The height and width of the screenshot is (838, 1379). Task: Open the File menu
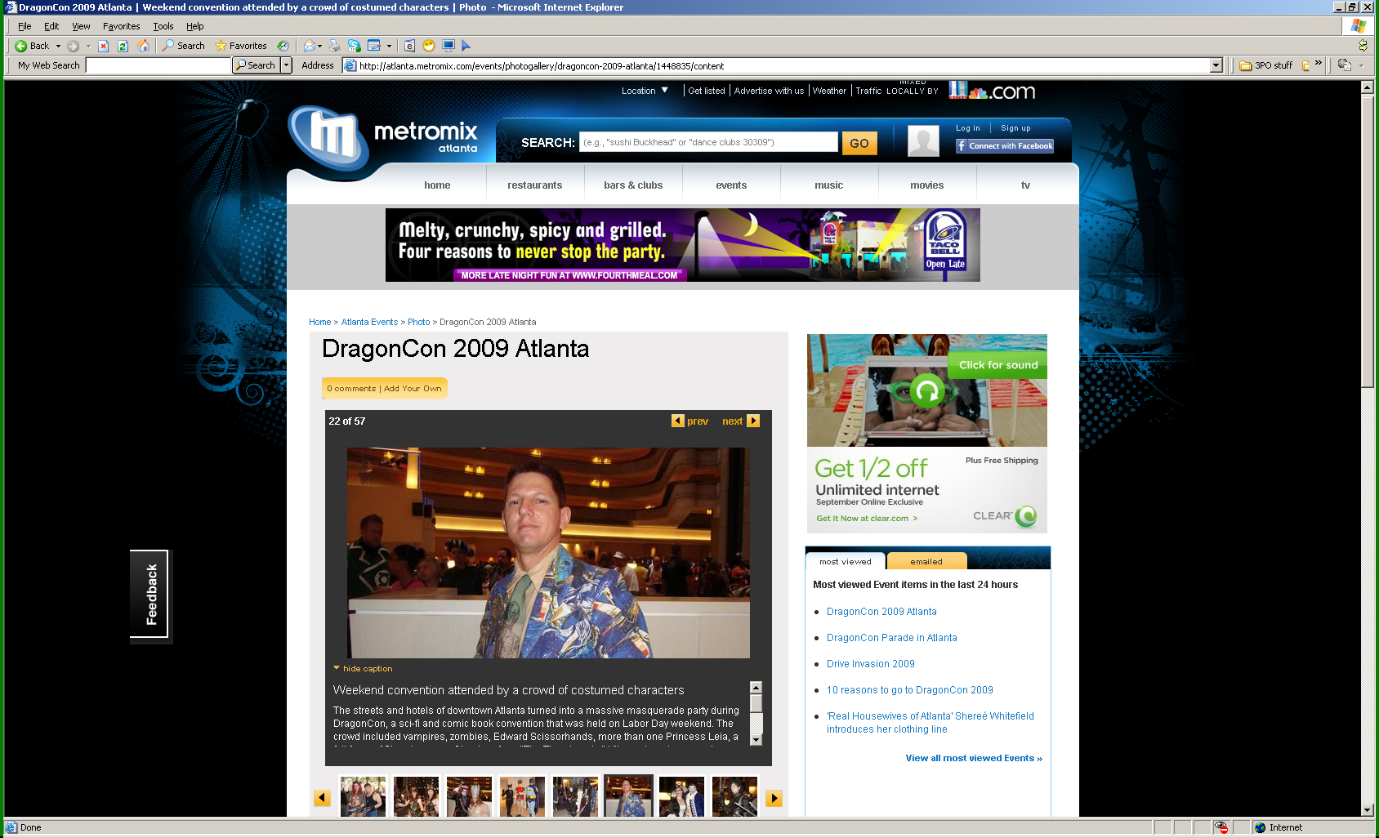(25, 26)
